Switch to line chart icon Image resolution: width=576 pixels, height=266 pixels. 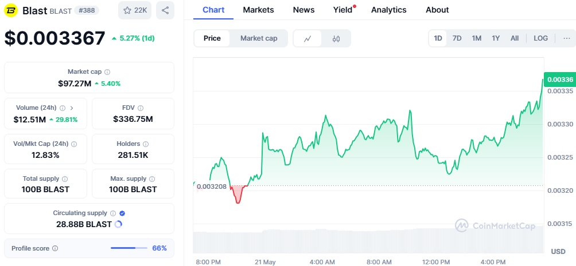click(x=308, y=38)
